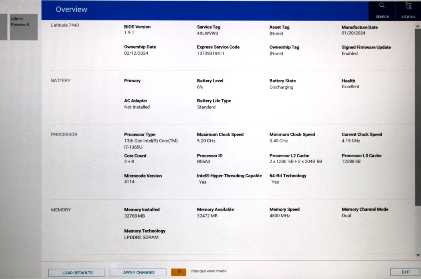Image resolution: width=421 pixels, height=279 pixels.
Task: Click the orange changes counter showing 0
Action: pyautogui.click(x=179, y=272)
